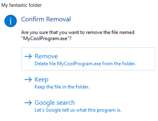Image resolution: width=158 pixels, height=121 pixels.
Task: Choose the Keep command link title
Action: [x=41, y=80]
